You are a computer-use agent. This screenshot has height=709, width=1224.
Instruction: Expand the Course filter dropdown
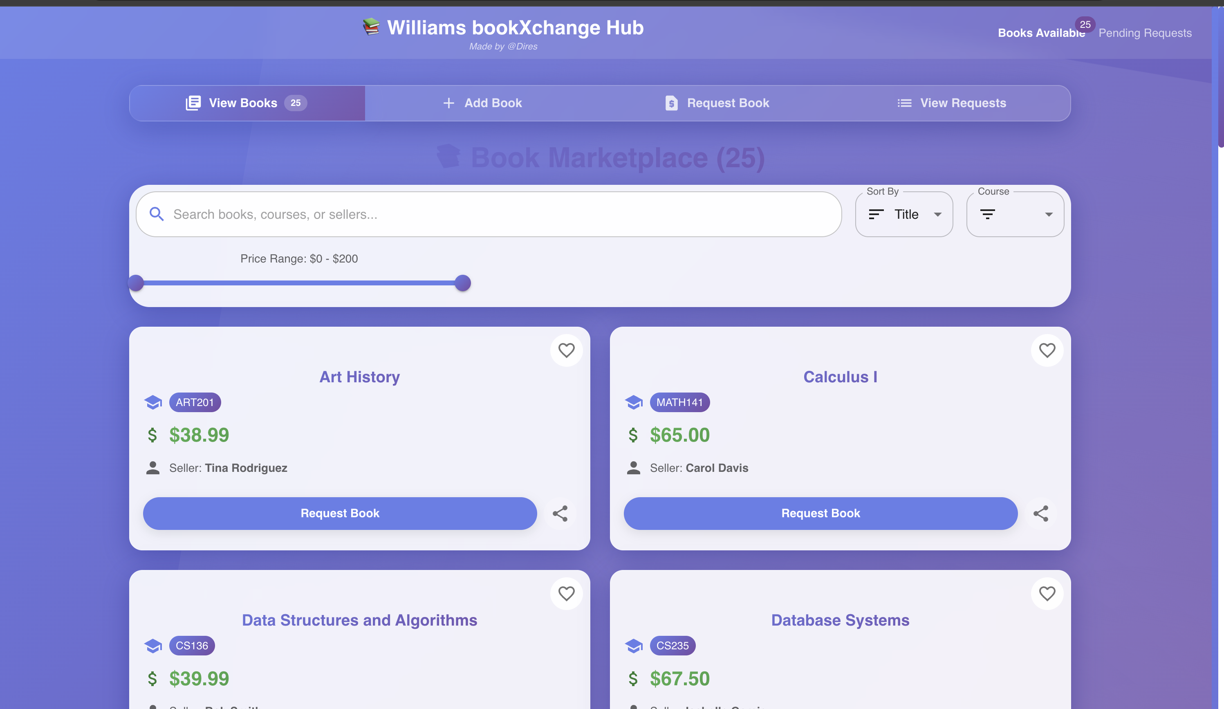pos(1015,214)
